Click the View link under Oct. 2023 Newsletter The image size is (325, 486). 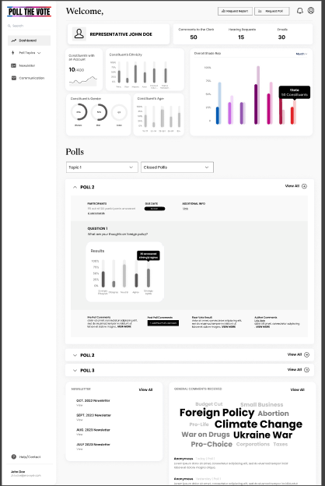(79, 405)
